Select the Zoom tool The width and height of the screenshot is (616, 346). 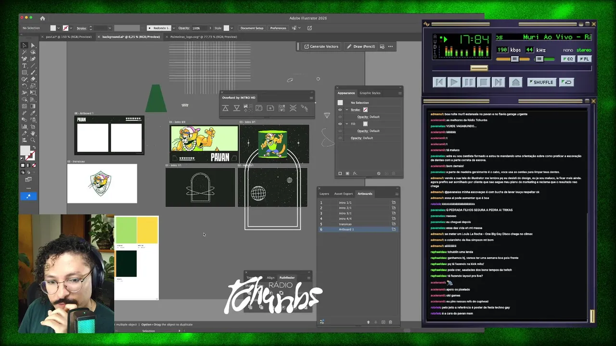(x=33, y=140)
